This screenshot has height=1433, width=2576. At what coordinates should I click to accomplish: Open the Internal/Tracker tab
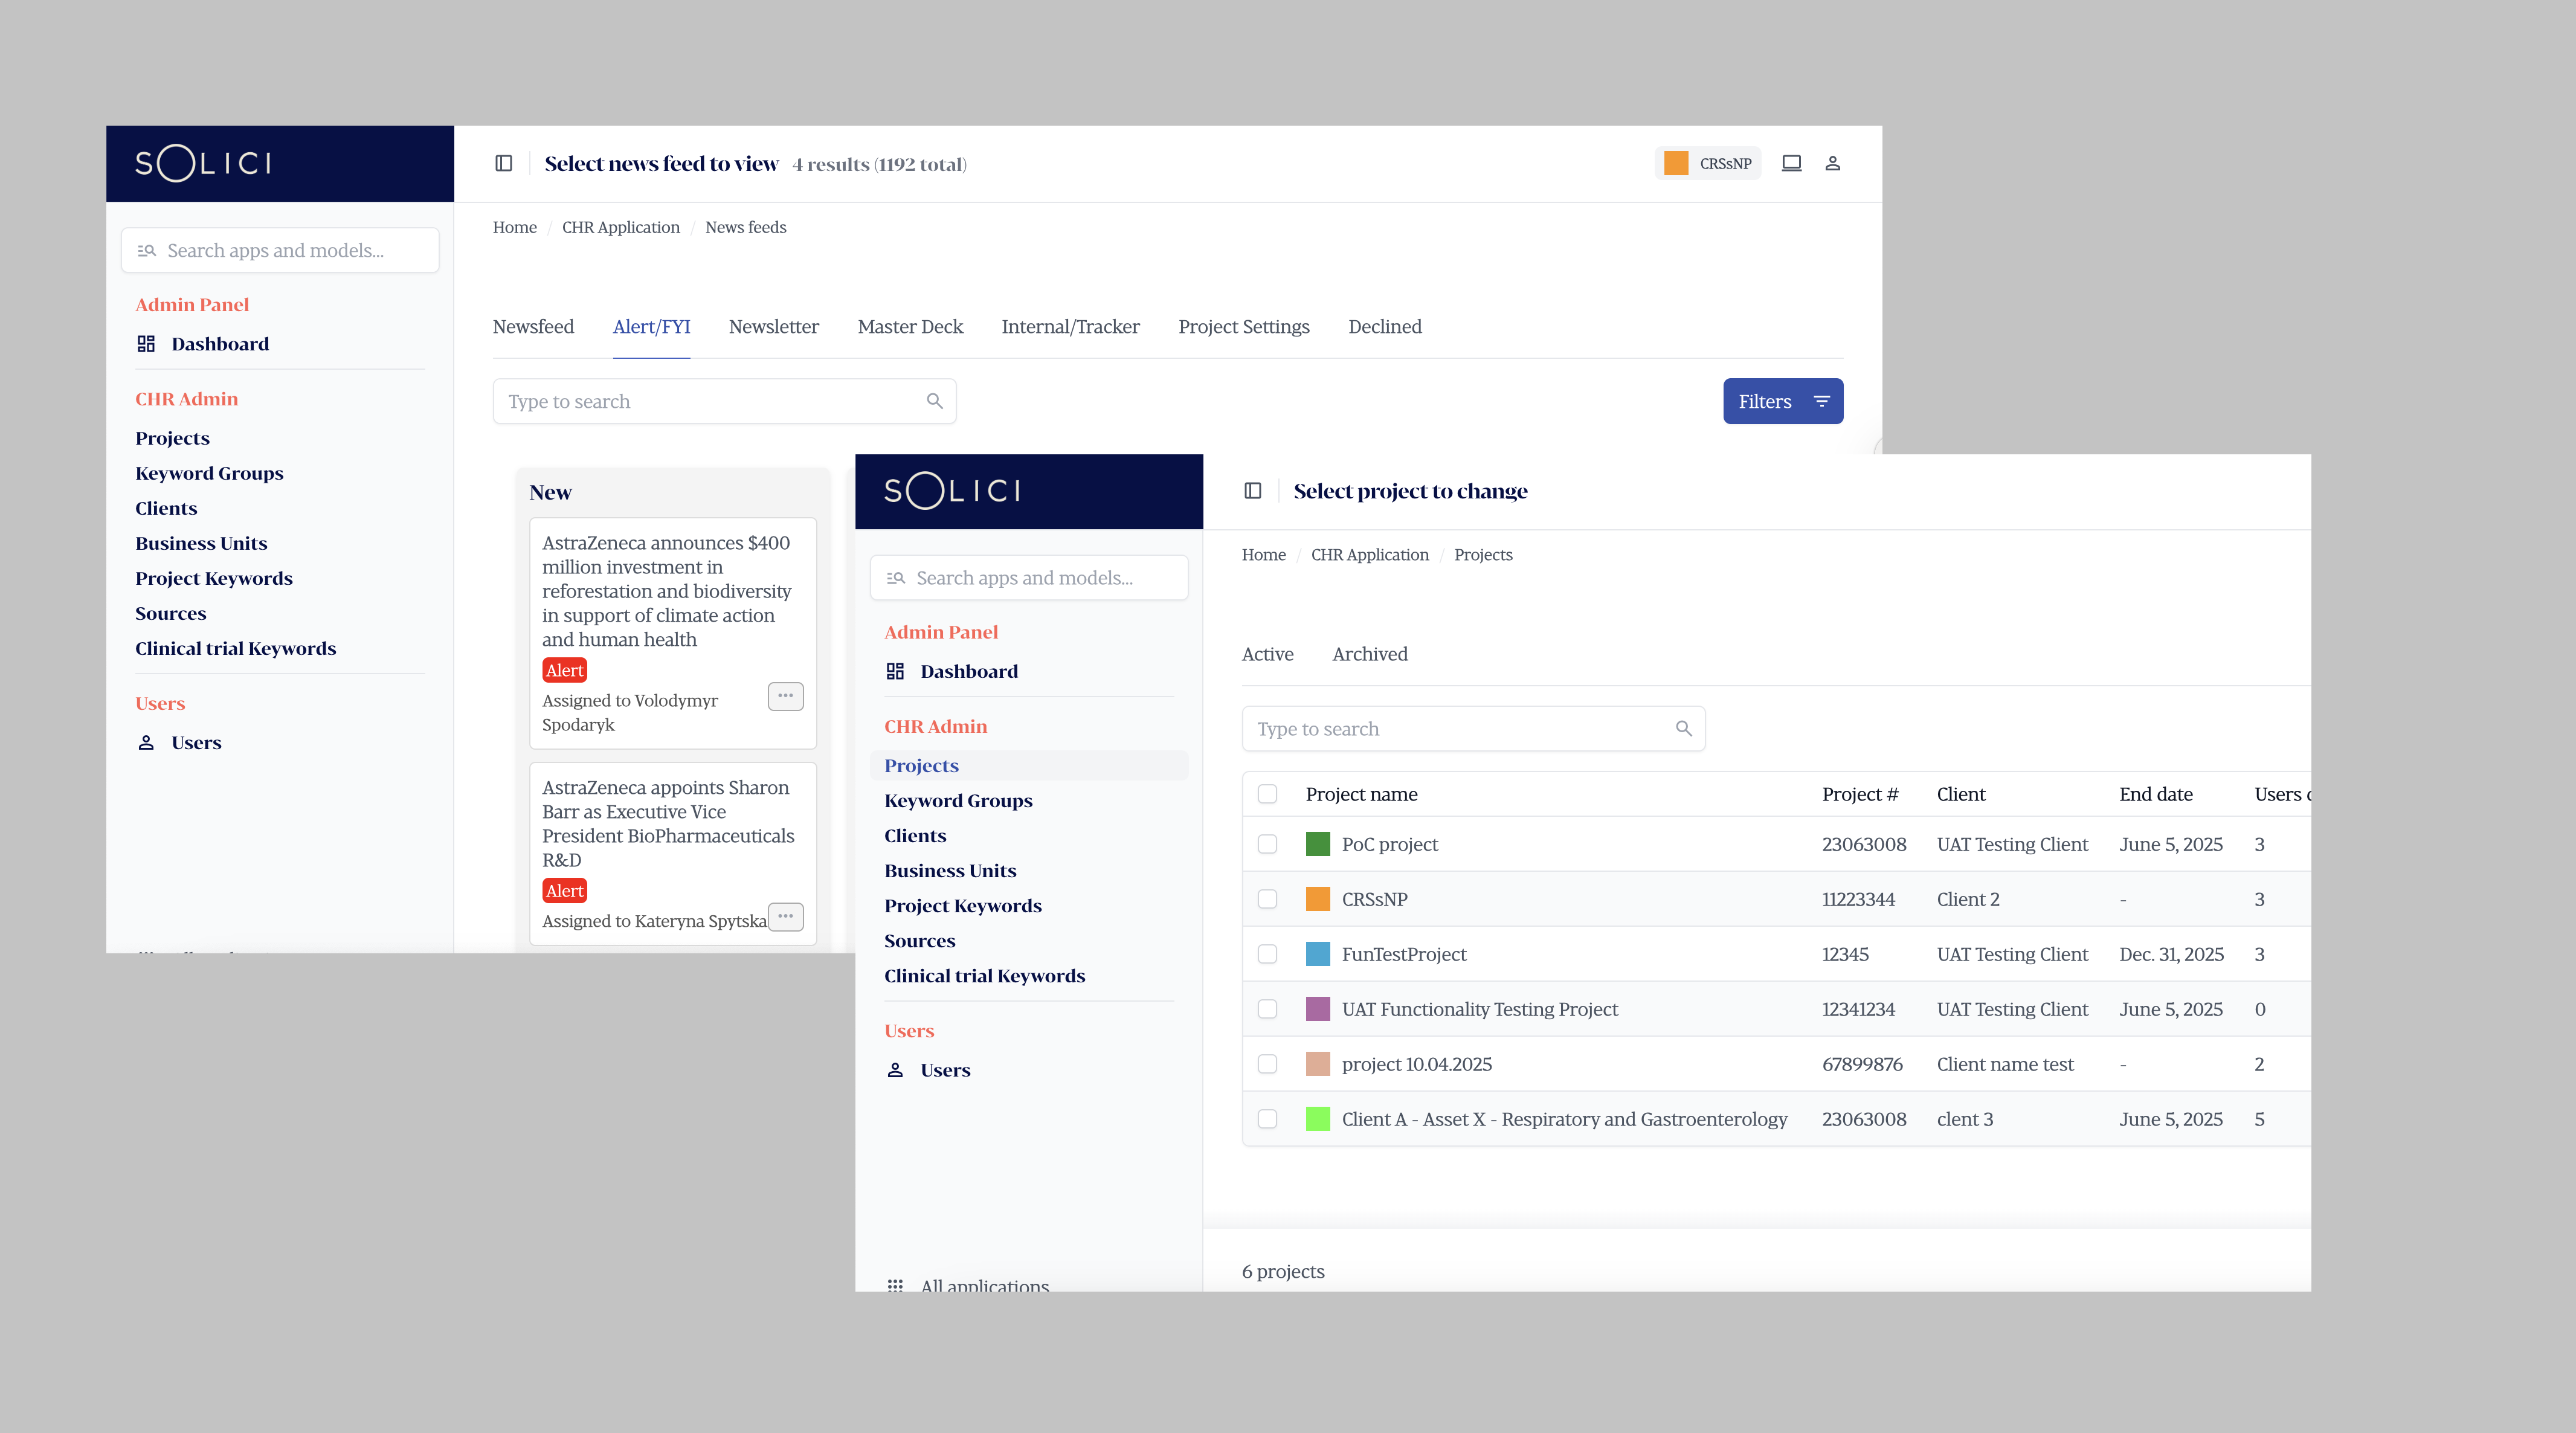tap(1070, 327)
